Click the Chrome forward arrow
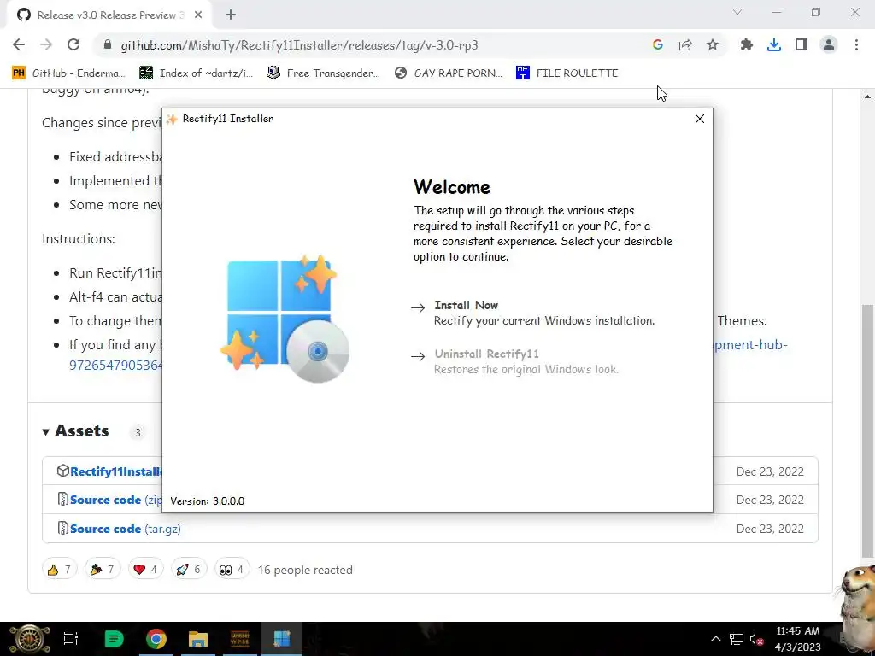This screenshot has width=875, height=656. pyautogui.click(x=46, y=45)
